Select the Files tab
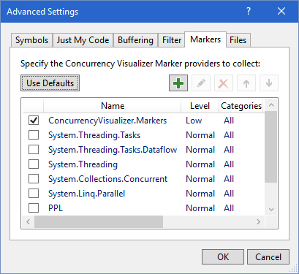Image resolution: width=299 pixels, height=274 pixels. coord(238,40)
